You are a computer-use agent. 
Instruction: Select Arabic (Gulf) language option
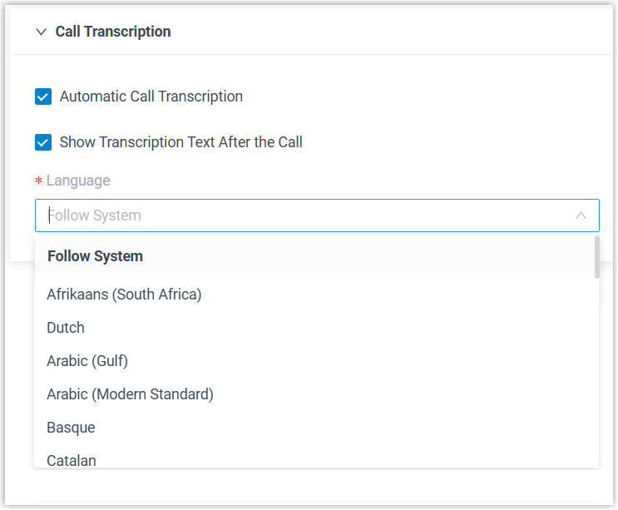click(87, 361)
